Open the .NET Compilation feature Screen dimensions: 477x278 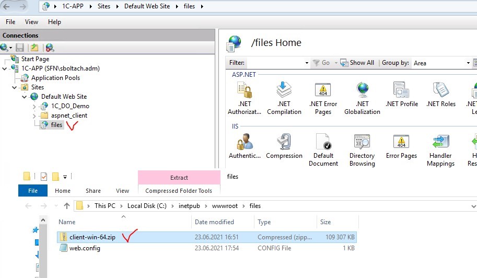point(284,98)
